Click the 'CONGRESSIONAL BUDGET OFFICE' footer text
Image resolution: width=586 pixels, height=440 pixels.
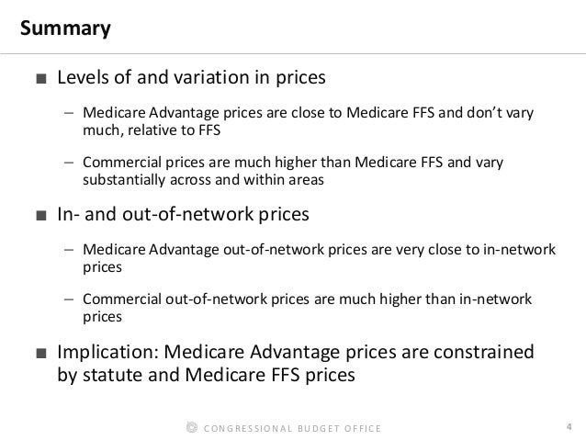point(292,428)
